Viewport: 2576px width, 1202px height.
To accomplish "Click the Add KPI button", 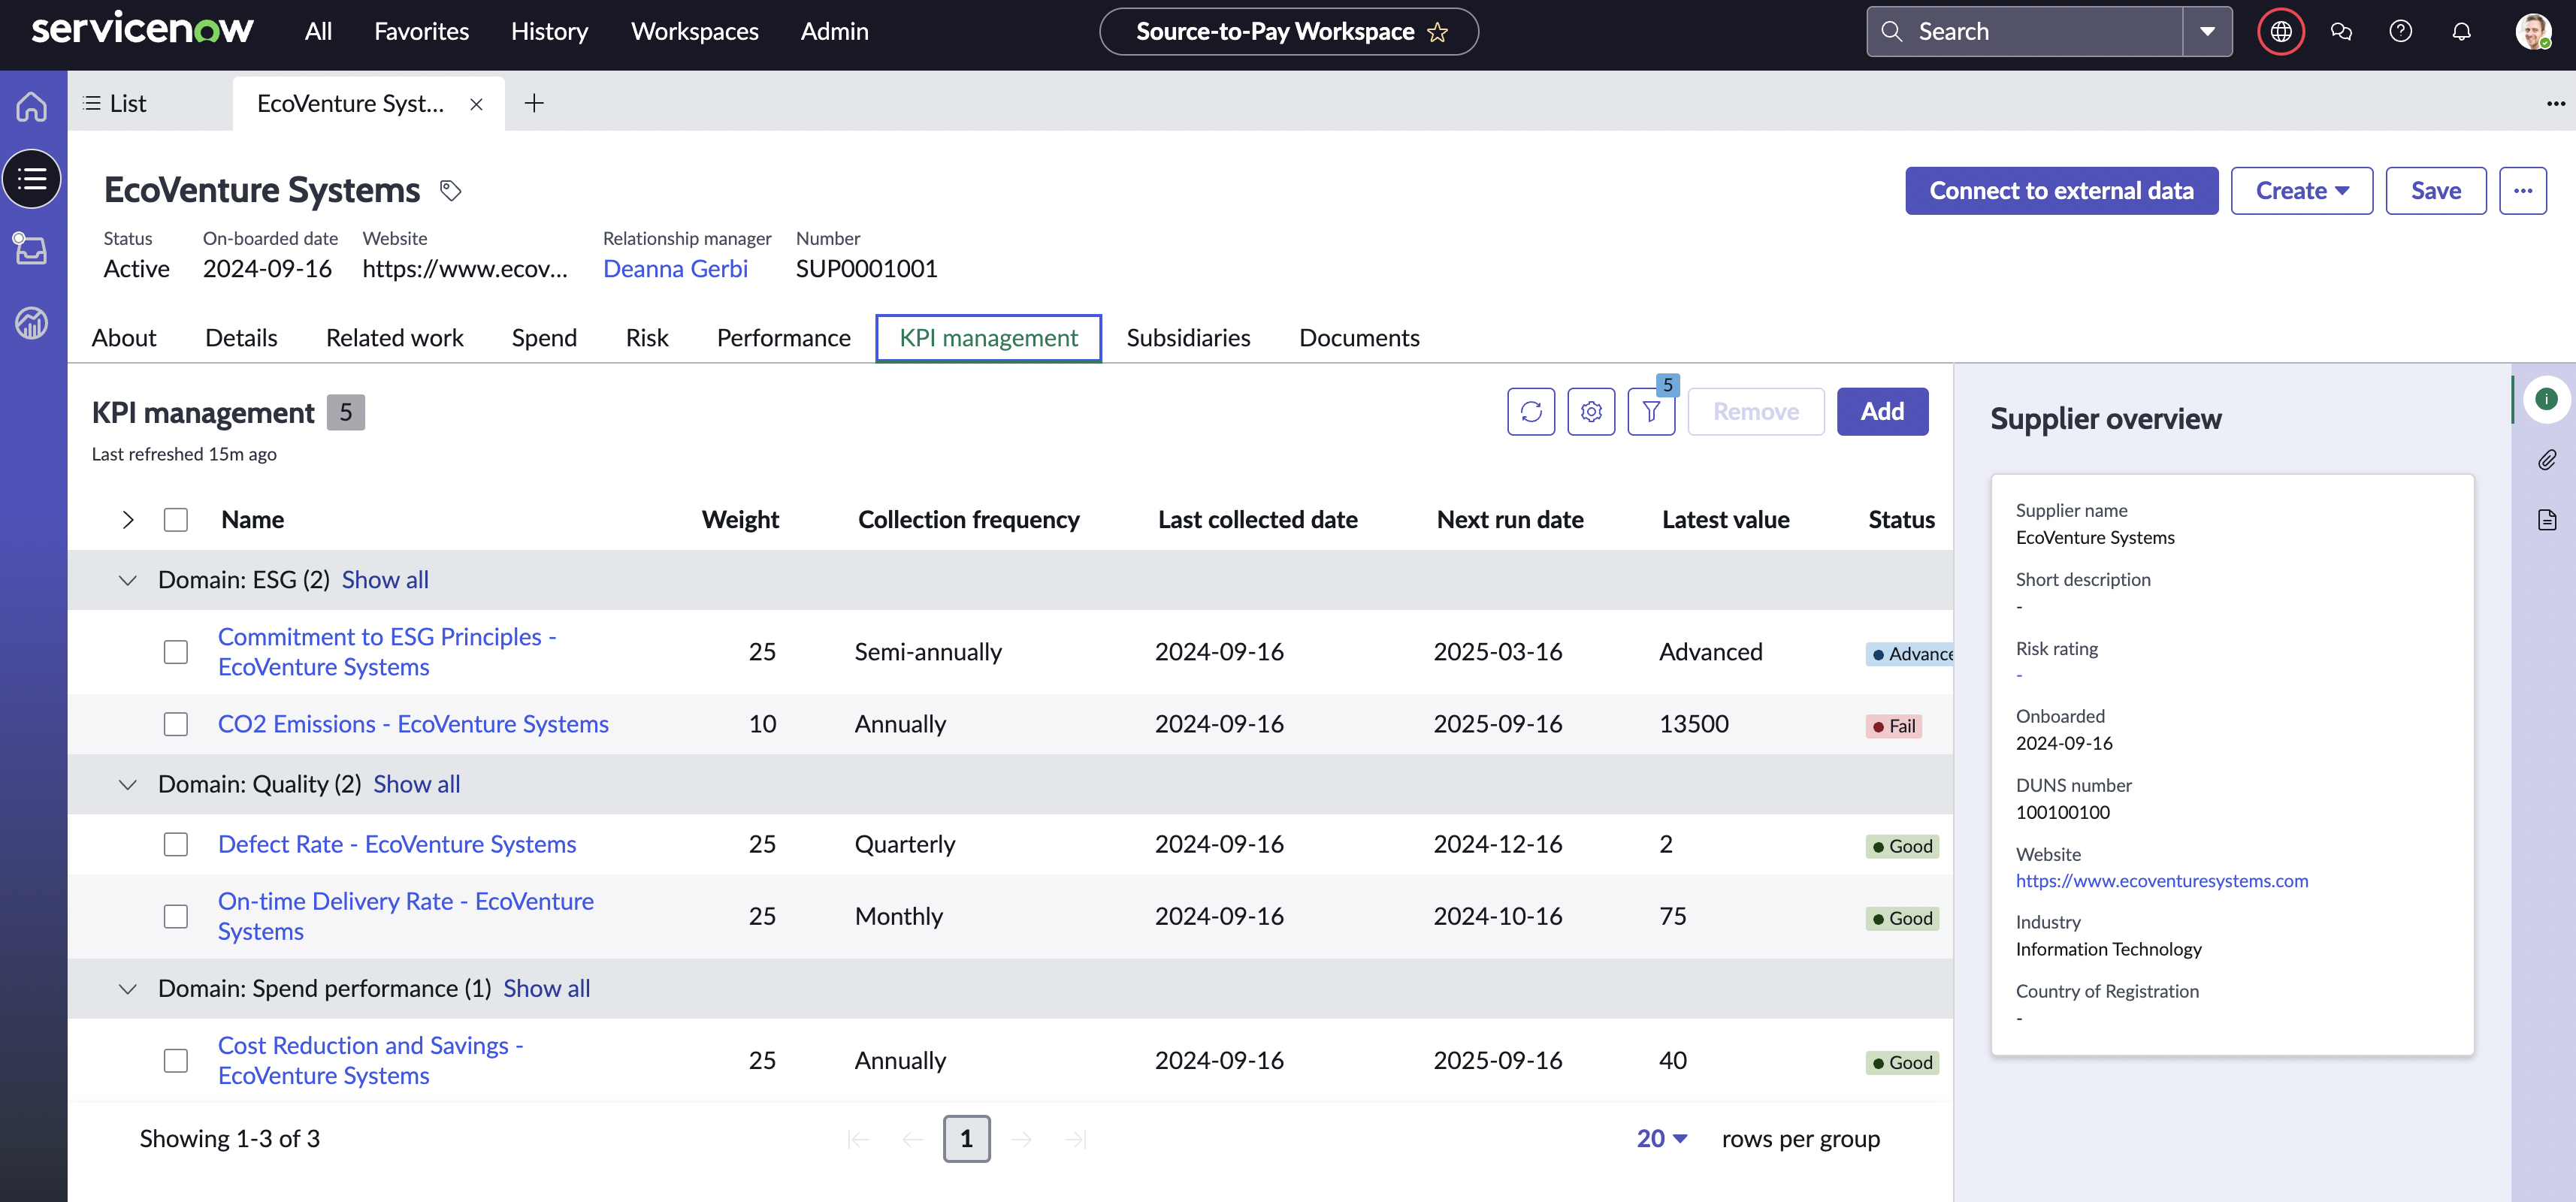I will pos(1882,411).
